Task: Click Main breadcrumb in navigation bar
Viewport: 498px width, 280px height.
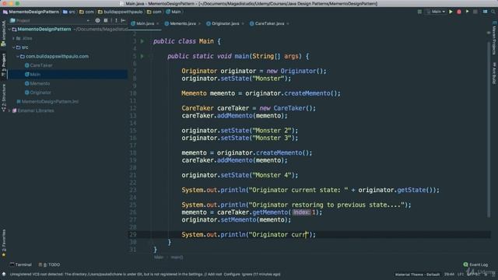Action: coord(173,12)
